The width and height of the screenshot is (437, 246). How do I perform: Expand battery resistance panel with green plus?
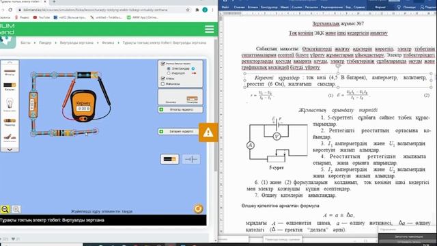click(161, 131)
